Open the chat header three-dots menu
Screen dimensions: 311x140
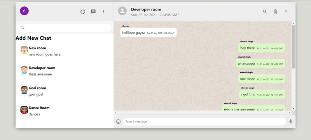click(x=286, y=12)
